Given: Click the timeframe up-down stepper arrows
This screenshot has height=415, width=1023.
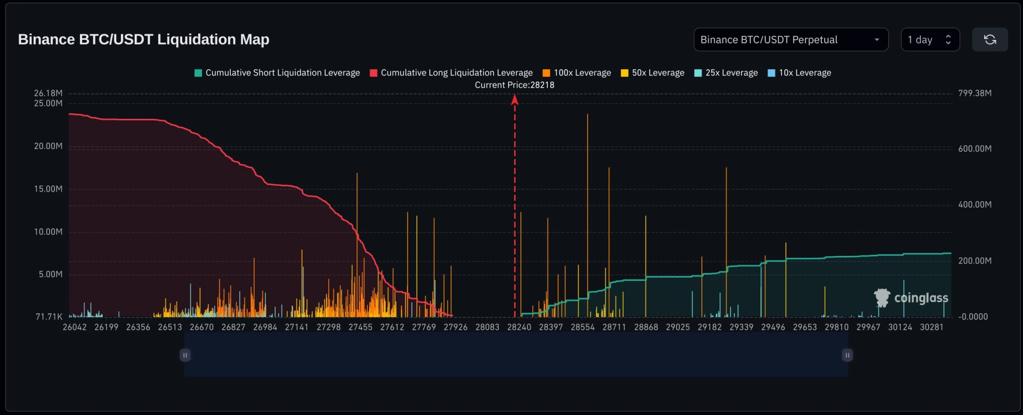Looking at the screenshot, I should coord(948,39).
